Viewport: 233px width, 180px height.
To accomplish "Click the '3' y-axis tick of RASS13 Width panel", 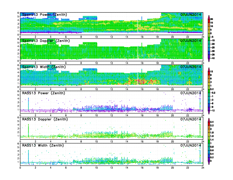I will click(18, 155).
